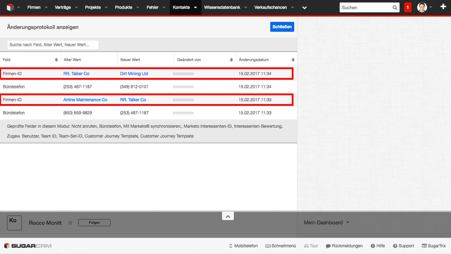Open the Hilfe help link
The image size is (451, 254).
378,246
